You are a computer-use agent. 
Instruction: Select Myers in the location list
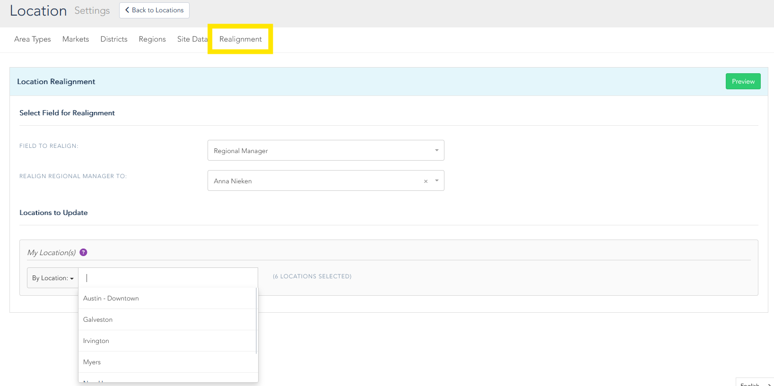(x=92, y=362)
